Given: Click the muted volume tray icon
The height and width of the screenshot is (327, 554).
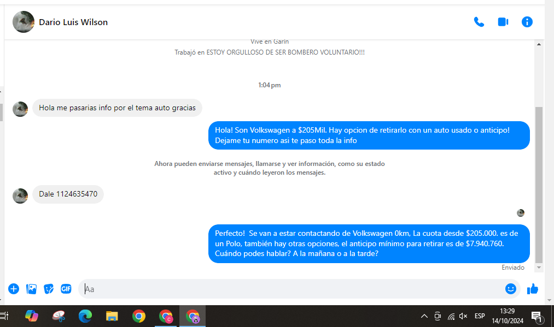Looking at the screenshot, I should (463, 316).
